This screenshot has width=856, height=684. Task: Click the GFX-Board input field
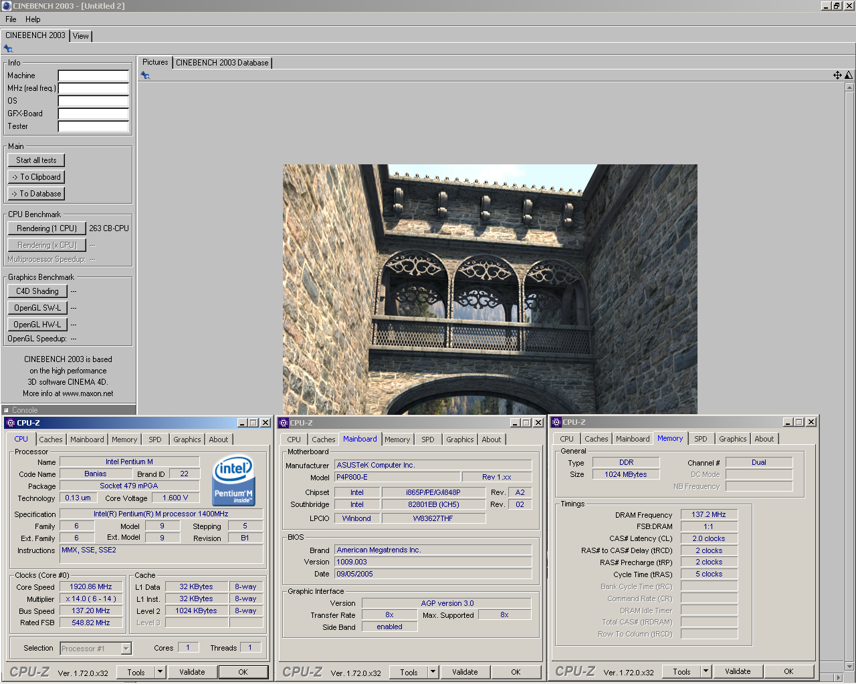coord(94,114)
